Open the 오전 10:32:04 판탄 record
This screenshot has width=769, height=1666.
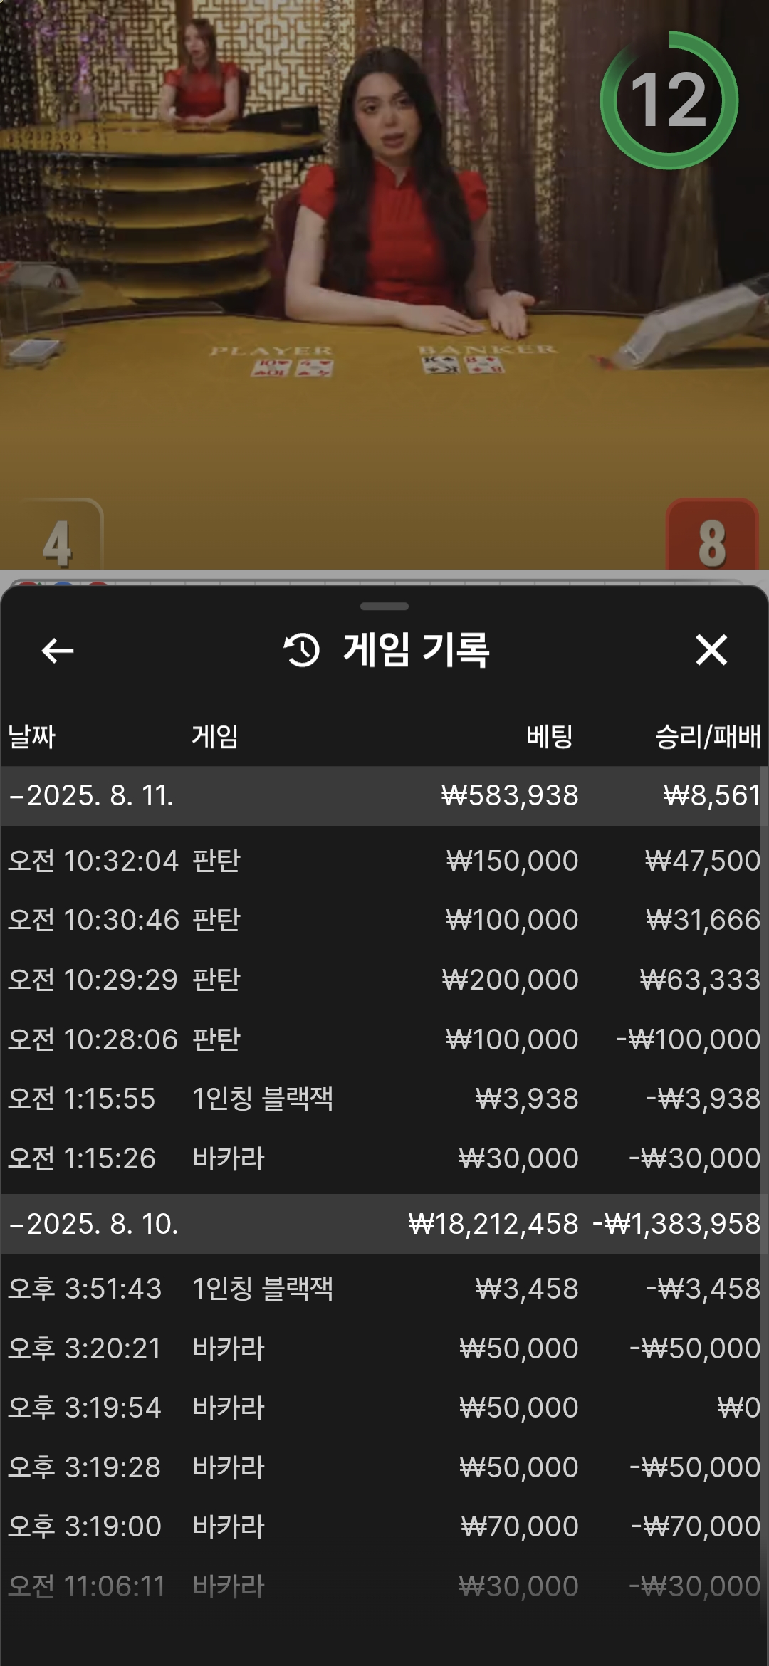click(384, 861)
